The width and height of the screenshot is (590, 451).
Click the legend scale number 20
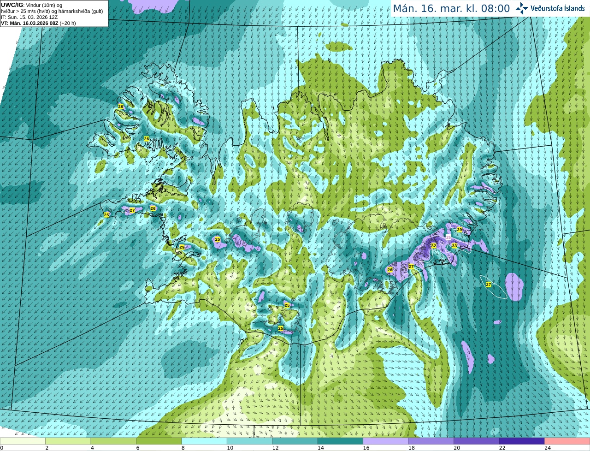(457, 448)
